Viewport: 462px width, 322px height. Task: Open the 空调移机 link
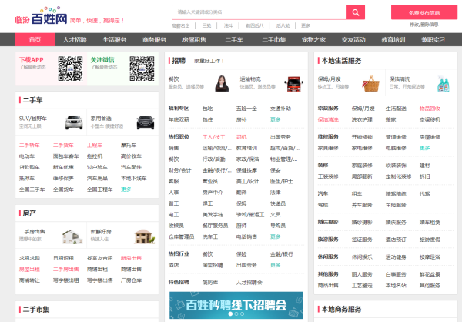pyautogui.click(x=430, y=119)
